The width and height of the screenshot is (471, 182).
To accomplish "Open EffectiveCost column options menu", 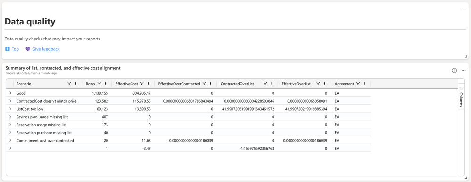I will click(x=149, y=84).
